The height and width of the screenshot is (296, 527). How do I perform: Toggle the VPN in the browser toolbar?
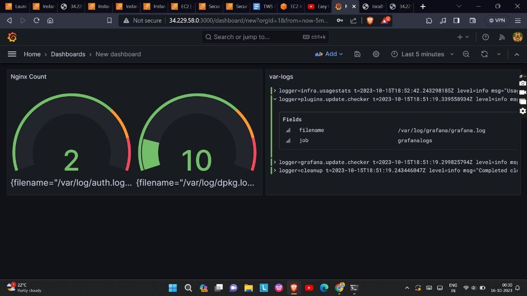497,20
